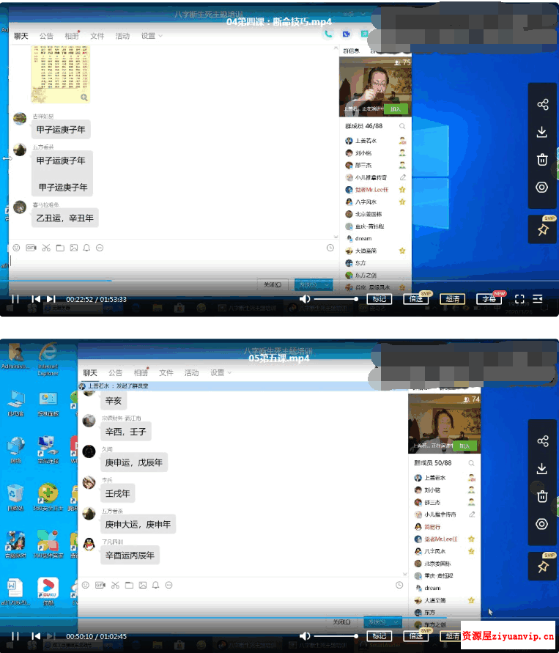Click SVIP pin icon beside 05第五课 video
This screenshot has width=559, height=653.
[x=543, y=567]
